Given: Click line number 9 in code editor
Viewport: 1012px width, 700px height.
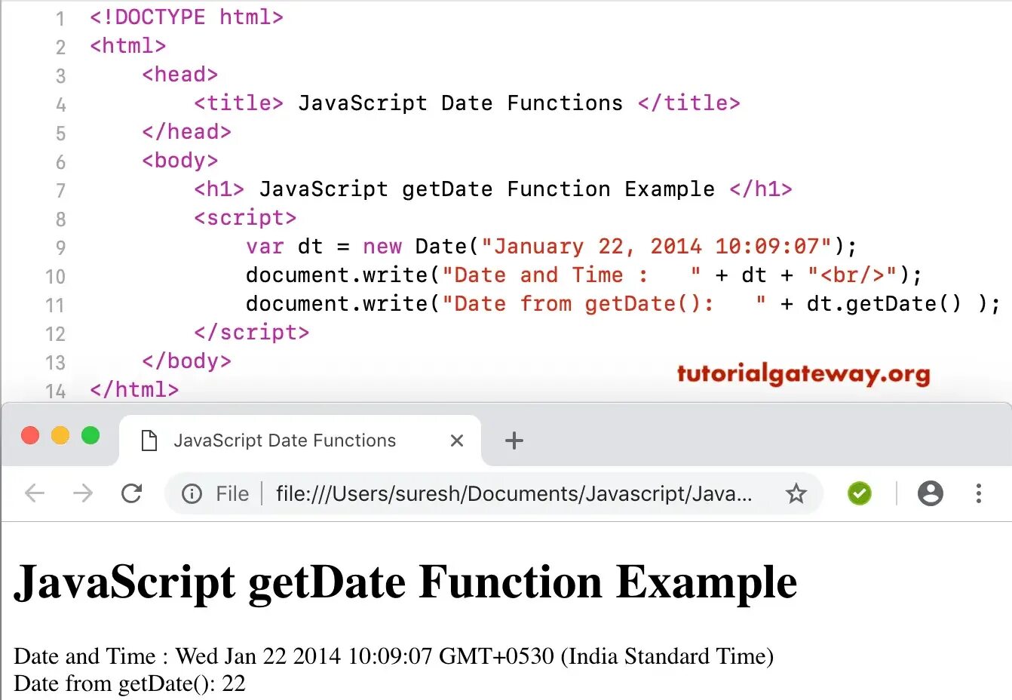Looking at the screenshot, I should pos(60,248).
